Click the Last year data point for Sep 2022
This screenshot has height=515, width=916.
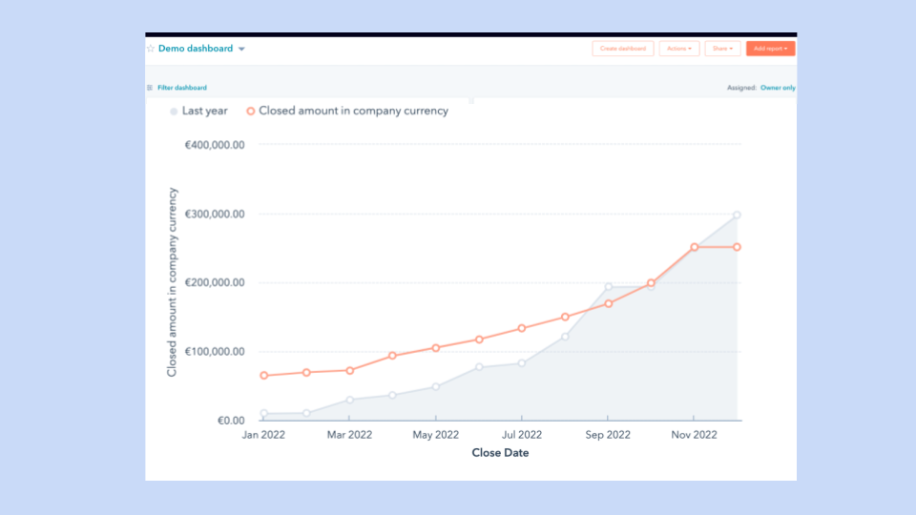click(608, 287)
